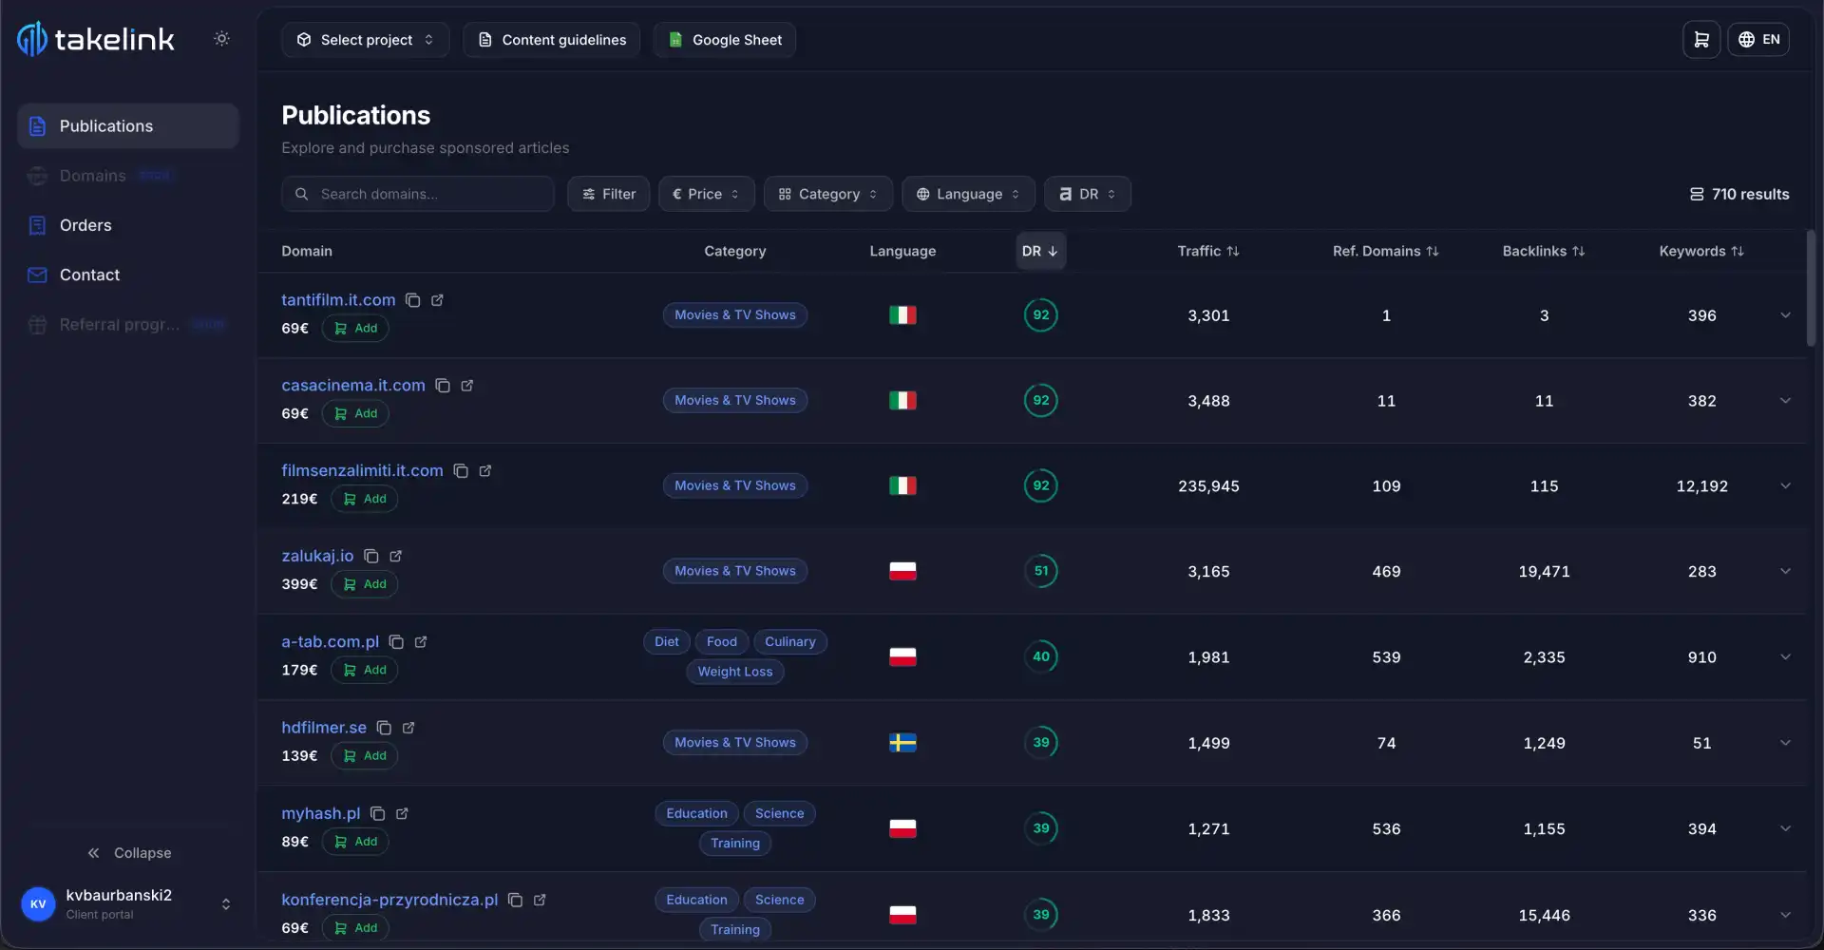Copy filmsenzalimiti.it.com domain icon
The width and height of the screenshot is (1824, 950).
click(x=461, y=471)
